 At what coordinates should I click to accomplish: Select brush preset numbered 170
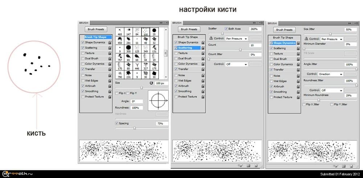[120, 66]
